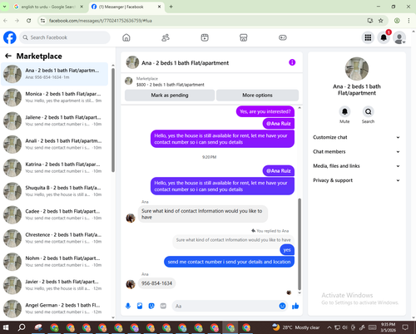Send a thumbs up like

(x=295, y=306)
